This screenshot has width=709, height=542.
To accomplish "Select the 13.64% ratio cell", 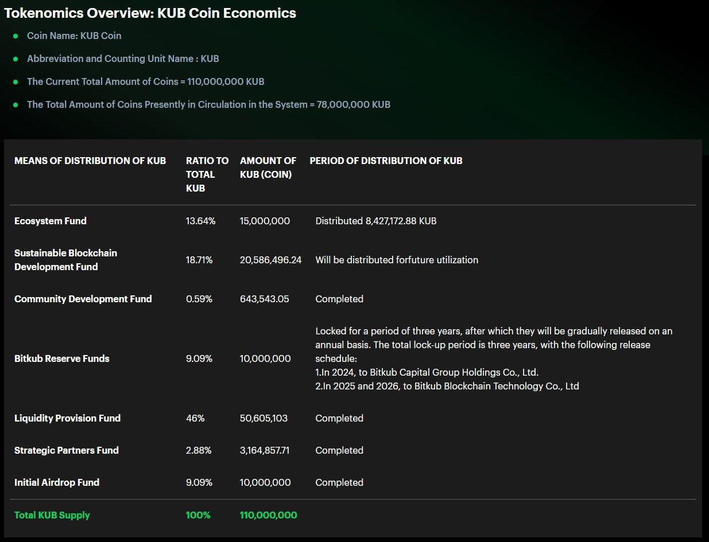I will point(201,221).
